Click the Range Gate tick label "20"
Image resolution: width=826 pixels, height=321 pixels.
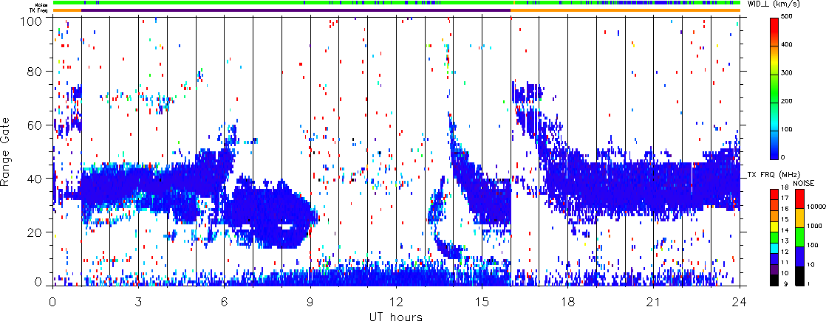tap(35, 232)
